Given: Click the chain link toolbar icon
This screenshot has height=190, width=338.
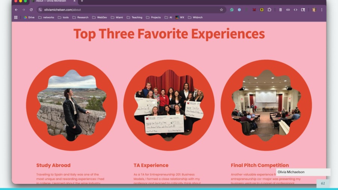Looking at the screenshot, I should coord(288,10).
